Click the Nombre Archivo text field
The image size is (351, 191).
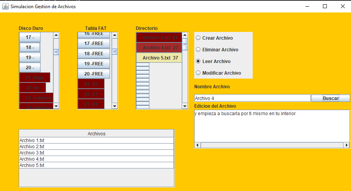[252, 98]
